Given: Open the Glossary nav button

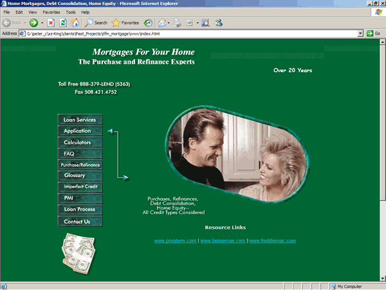Looking at the screenshot, I should click(x=80, y=176).
